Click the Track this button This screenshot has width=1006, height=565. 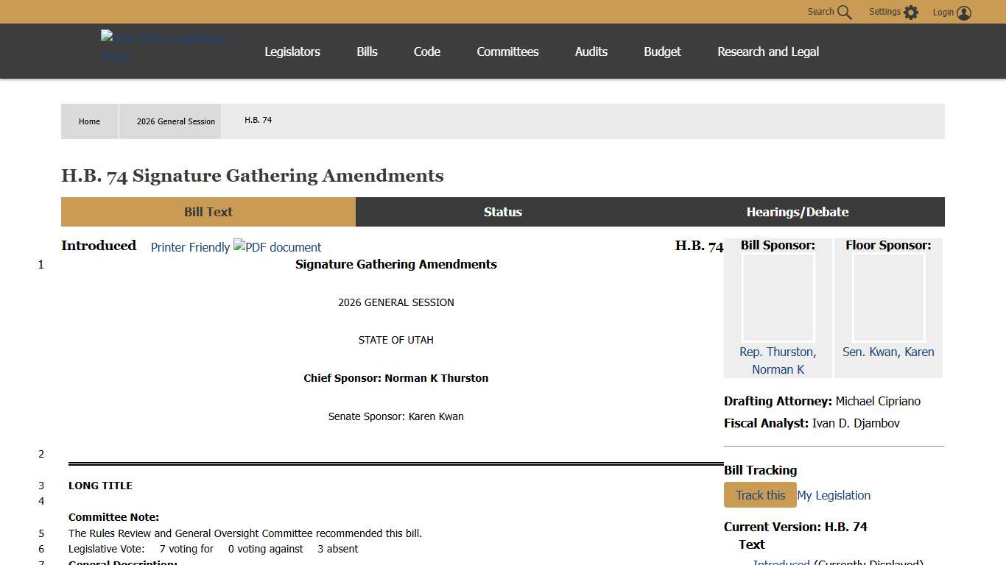(x=759, y=495)
